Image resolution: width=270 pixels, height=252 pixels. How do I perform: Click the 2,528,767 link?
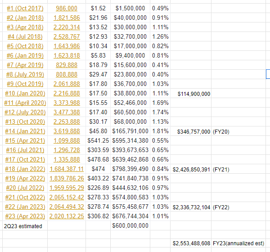67,37
